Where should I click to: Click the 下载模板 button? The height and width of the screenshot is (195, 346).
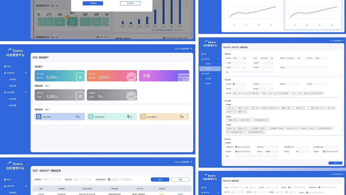(93, 3)
